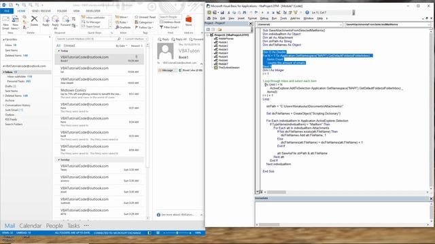Open the Tools menu in VBA editor
The image size is (435, 244).
pyautogui.click(x=283, y=18)
